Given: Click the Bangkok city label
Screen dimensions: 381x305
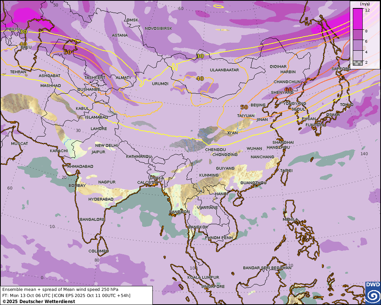Looking at the screenshot, I should pyautogui.click(x=198, y=227).
